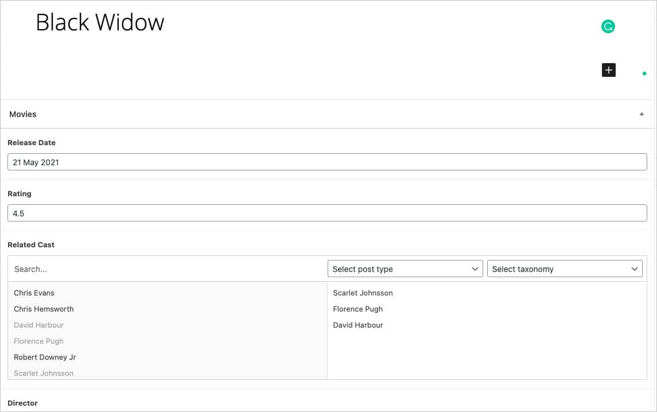Click David Harbour in selected cast column
Screen dimensions: 657x412
pyautogui.click(x=358, y=325)
